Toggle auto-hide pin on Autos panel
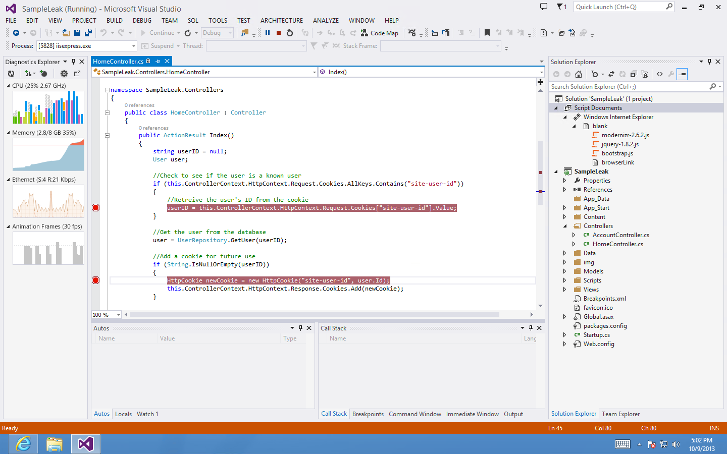This screenshot has width=727, height=454. (300, 328)
